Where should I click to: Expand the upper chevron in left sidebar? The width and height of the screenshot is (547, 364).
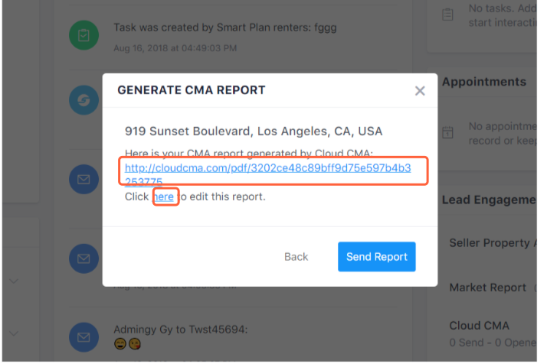coord(14,281)
